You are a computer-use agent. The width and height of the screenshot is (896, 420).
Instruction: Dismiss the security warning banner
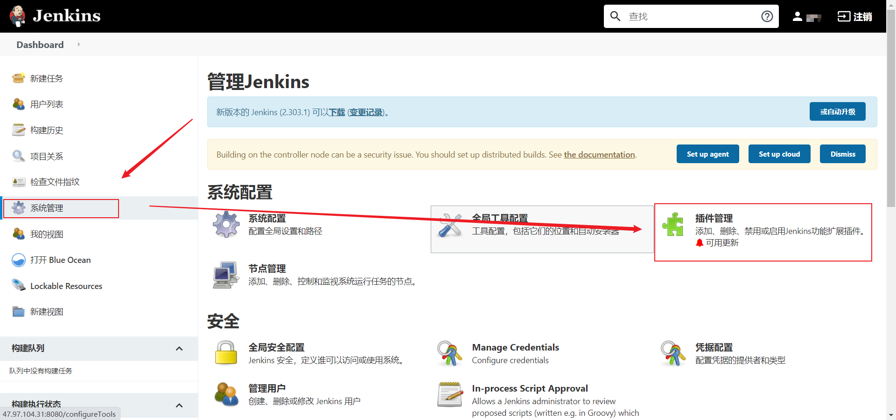pos(842,154)
